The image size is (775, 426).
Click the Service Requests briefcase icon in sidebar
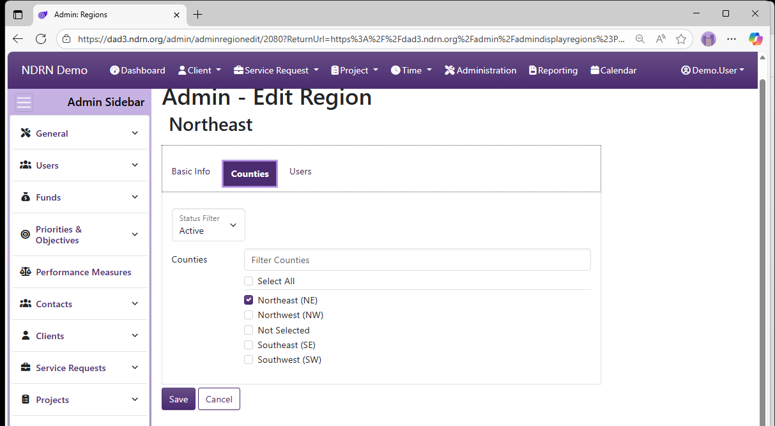coord(26,368)
